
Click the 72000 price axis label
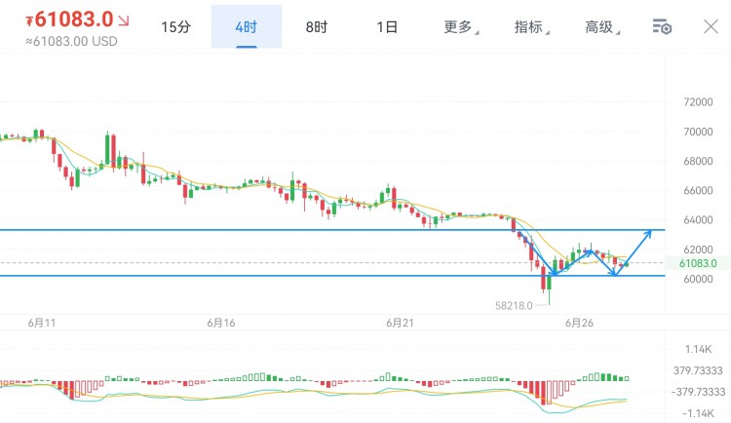point(698,102)
